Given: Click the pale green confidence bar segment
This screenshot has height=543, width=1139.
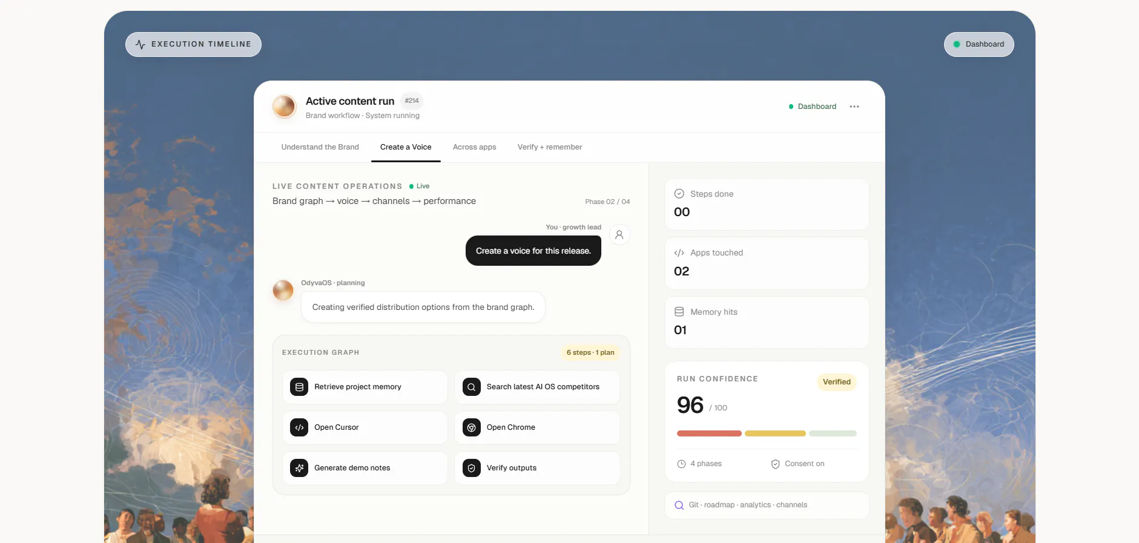Looking at the screenshot, I should 833,433.
